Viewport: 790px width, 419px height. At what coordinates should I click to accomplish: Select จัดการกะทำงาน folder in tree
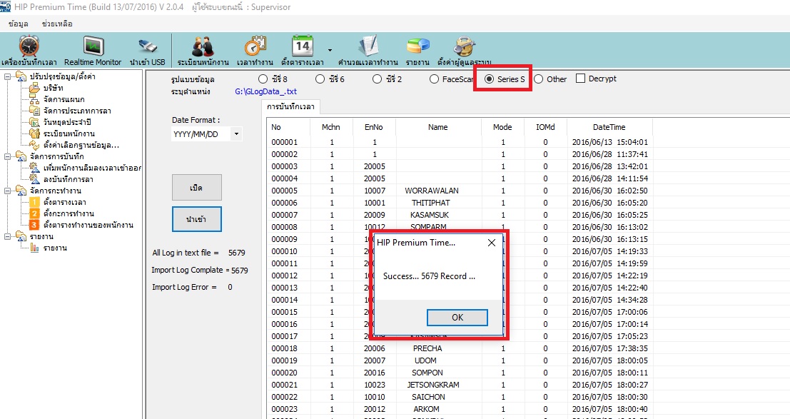tap(56, 191)
